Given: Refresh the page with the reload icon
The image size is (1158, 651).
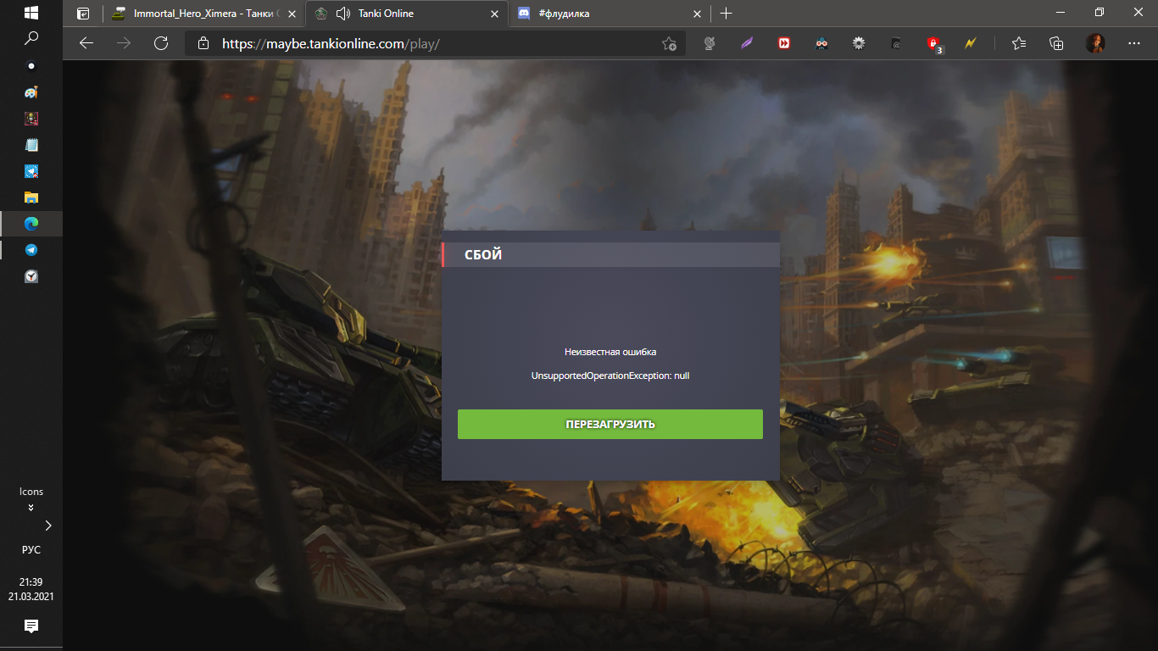Looking at the screenshot, I should point(161,43).
